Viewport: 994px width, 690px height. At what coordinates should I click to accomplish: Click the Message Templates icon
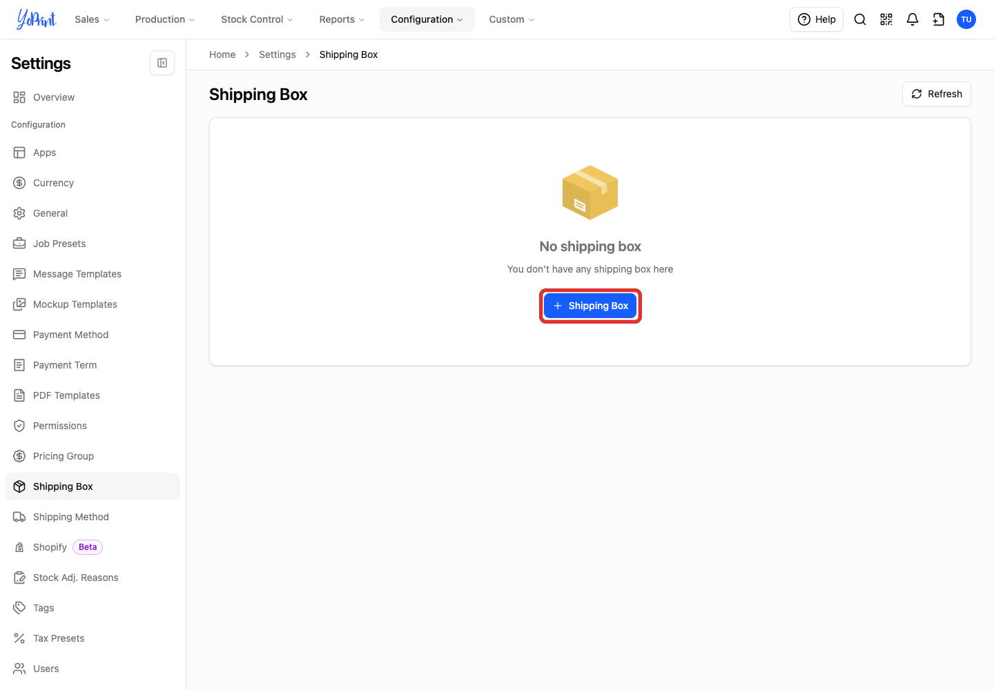pos(19,274)
